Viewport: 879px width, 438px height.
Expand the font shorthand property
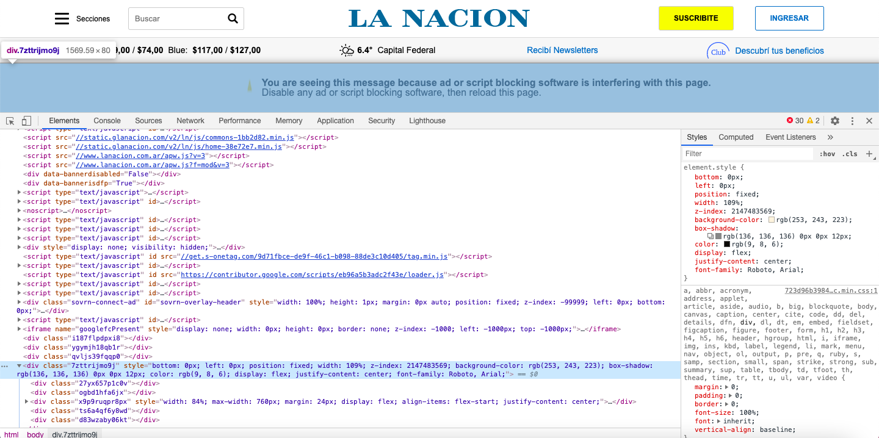point(719,421)
